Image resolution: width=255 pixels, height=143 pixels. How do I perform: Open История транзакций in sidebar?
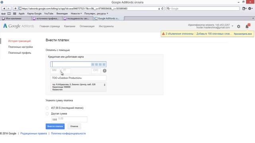[x=20, y=41]
